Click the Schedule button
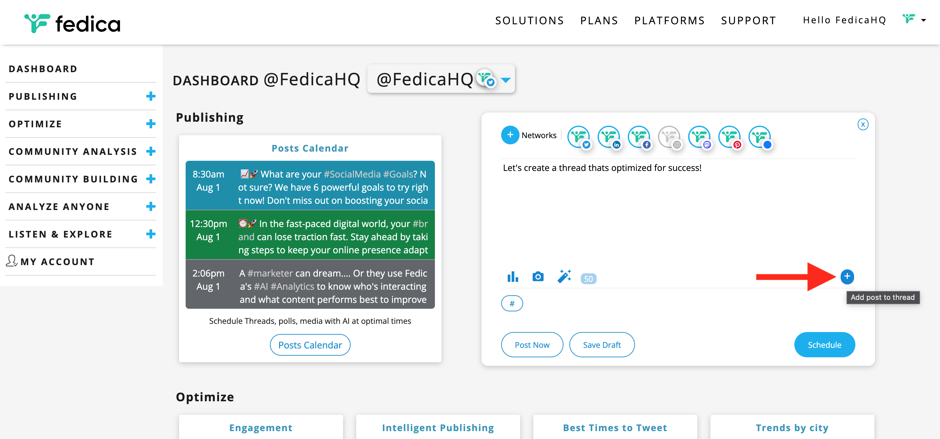940x439 pixels. click(824, 345)
